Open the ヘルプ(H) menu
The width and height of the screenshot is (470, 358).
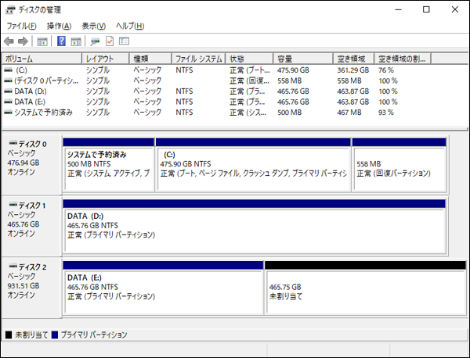tap(130, 26)
